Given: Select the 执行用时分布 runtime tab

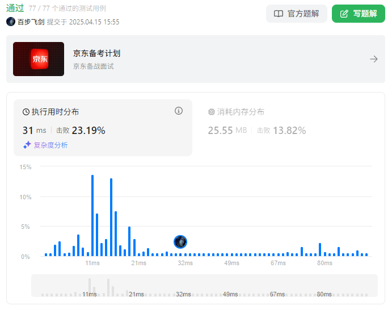Looking at the screenshot, I should [x=103, y=128].
